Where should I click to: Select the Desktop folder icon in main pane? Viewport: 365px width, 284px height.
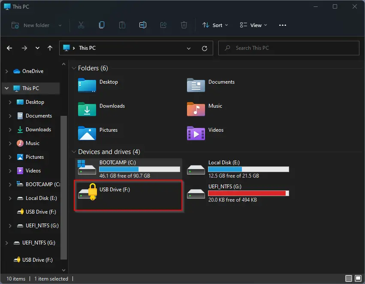click(87, 85)
